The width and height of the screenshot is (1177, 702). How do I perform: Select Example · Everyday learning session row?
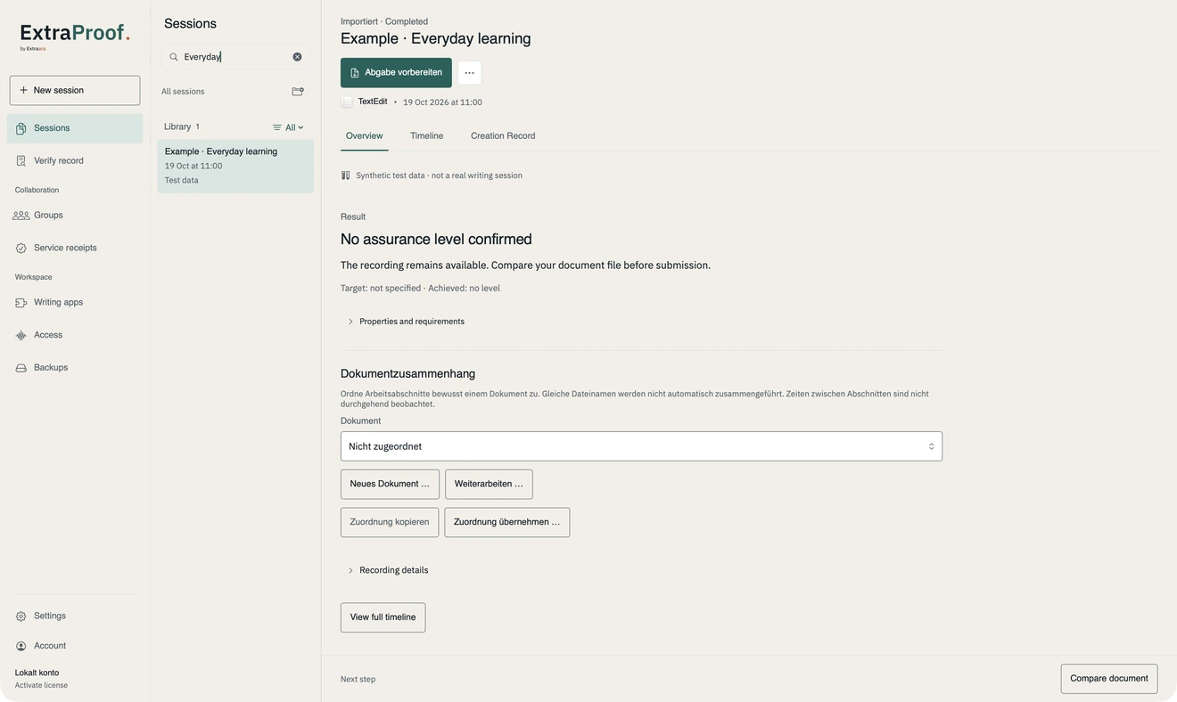(x=235, y=166)
